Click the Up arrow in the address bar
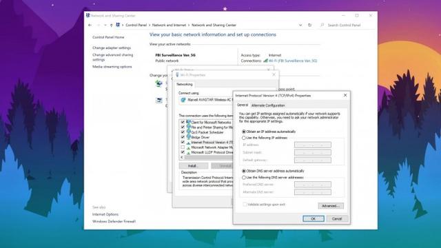 [x=112, y=25]
